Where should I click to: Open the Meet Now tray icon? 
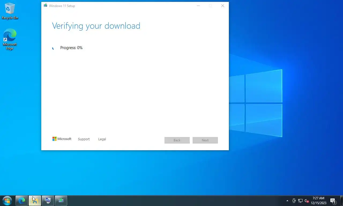[294, 201]
